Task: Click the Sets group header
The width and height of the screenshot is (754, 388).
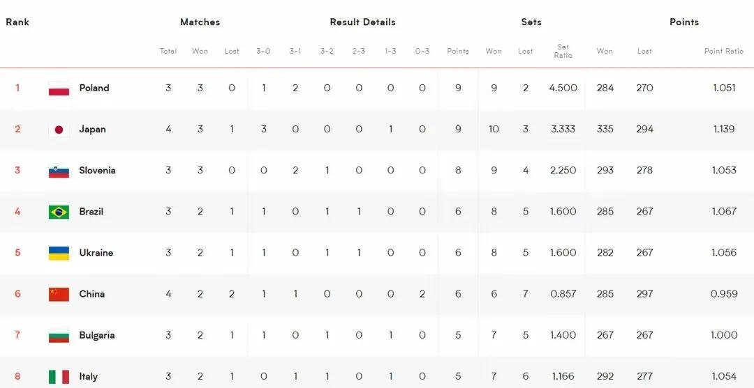Action: [x=531, y=22]
